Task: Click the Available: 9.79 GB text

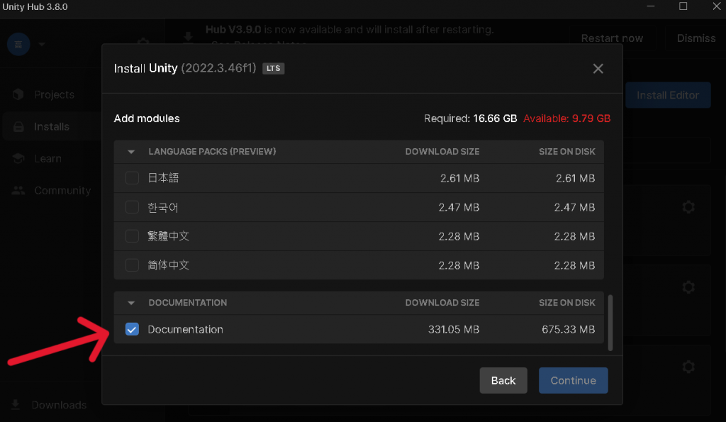Action: tap(566, 118)
